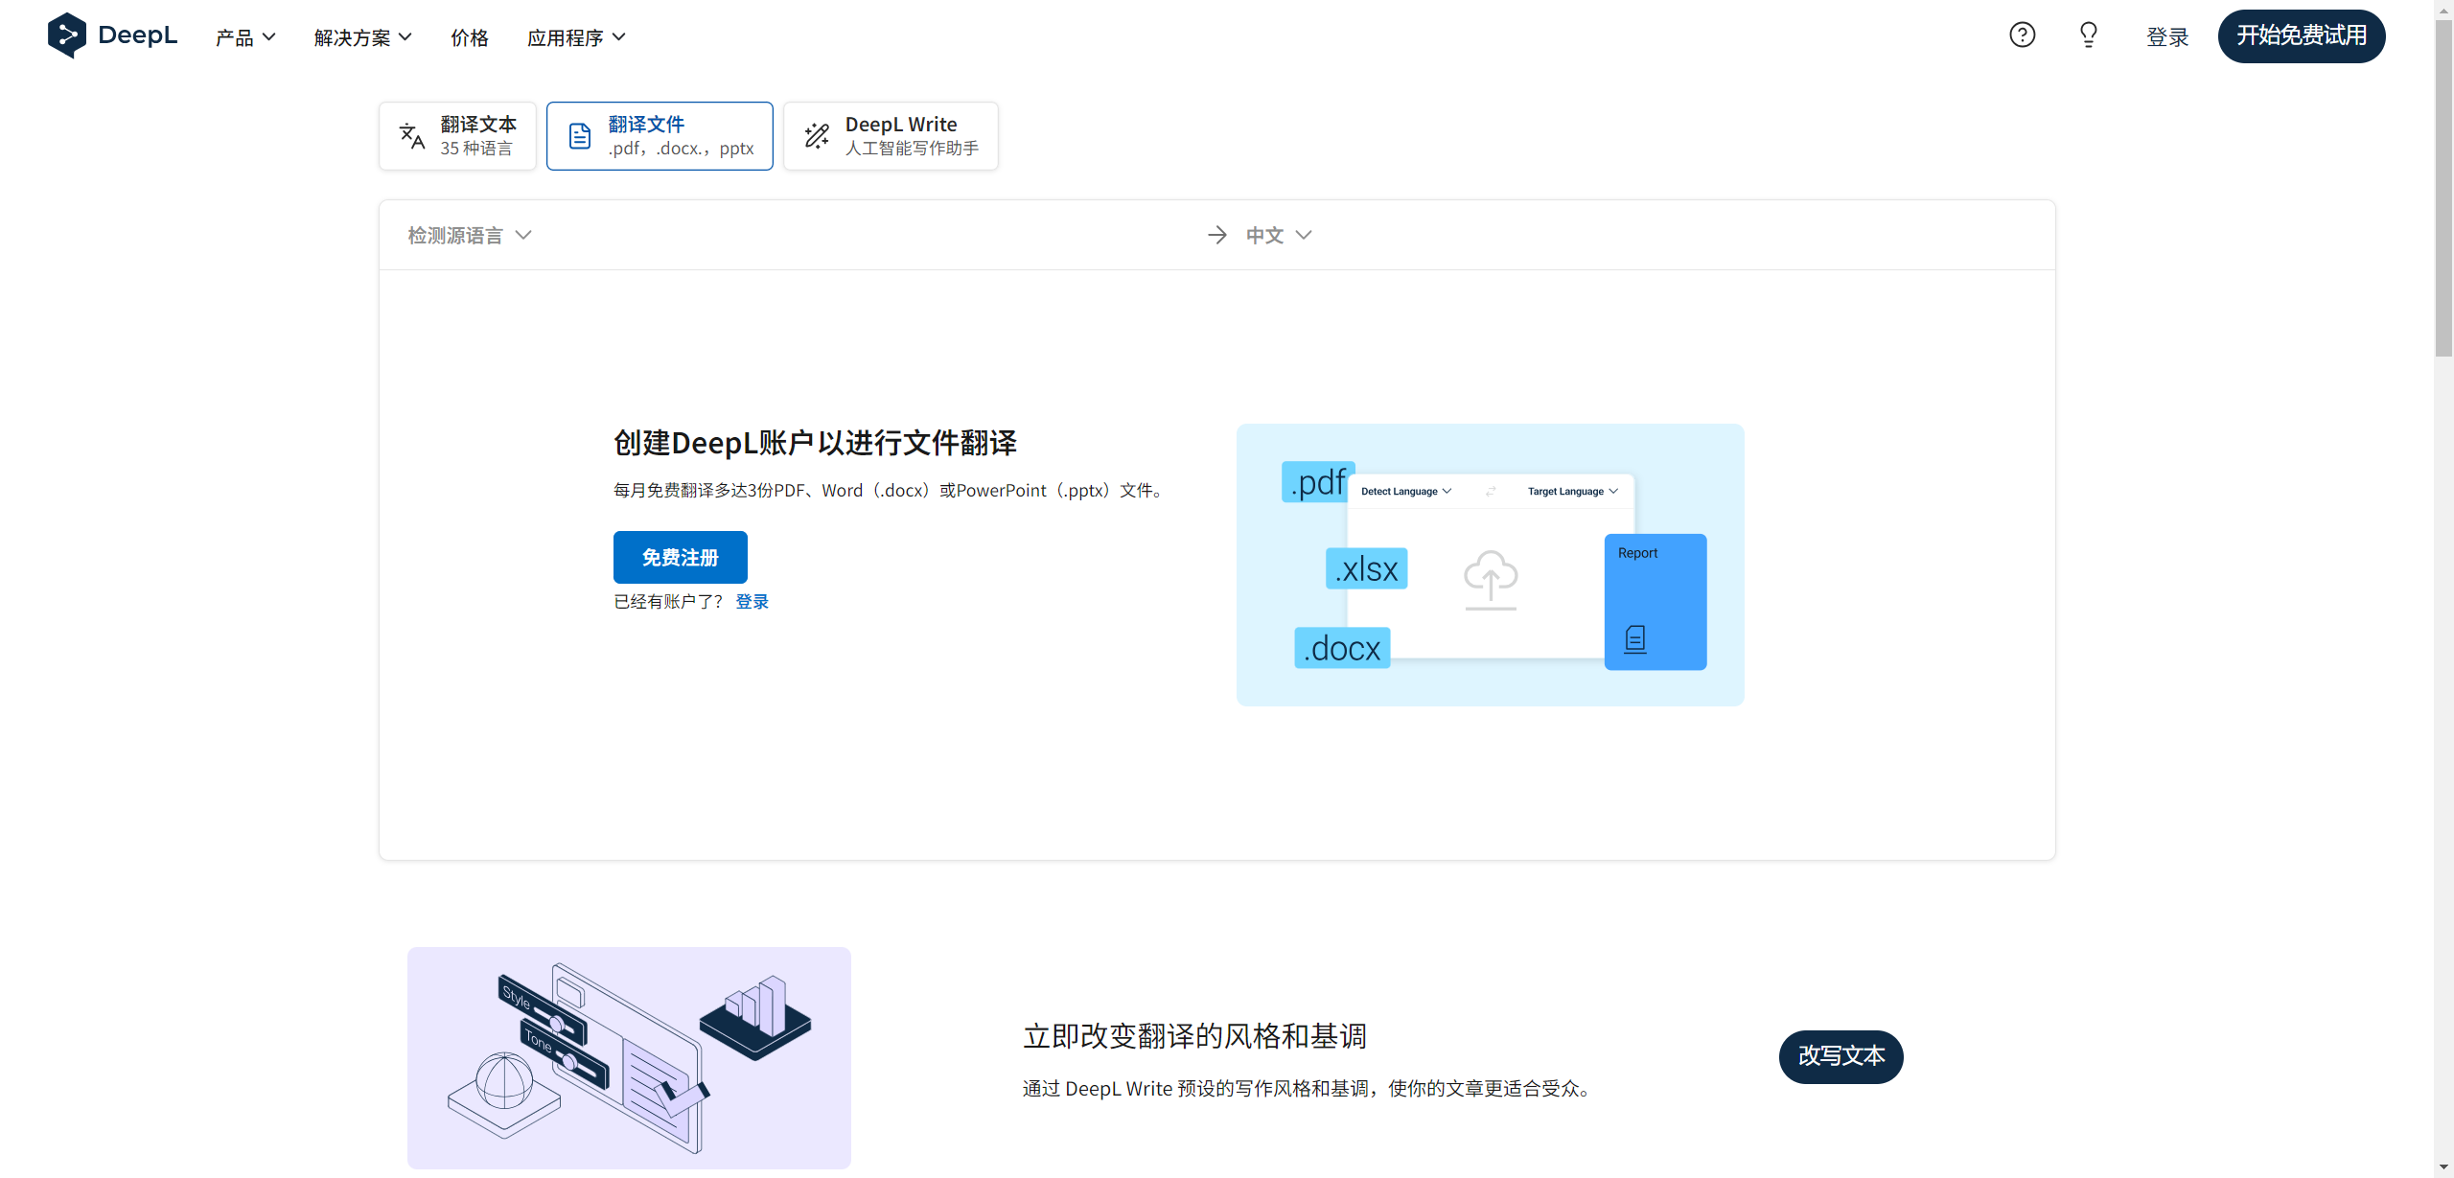2454x1178 pixels.
Task: Click the translate text language icon
Action: click(x=412, y=136)
